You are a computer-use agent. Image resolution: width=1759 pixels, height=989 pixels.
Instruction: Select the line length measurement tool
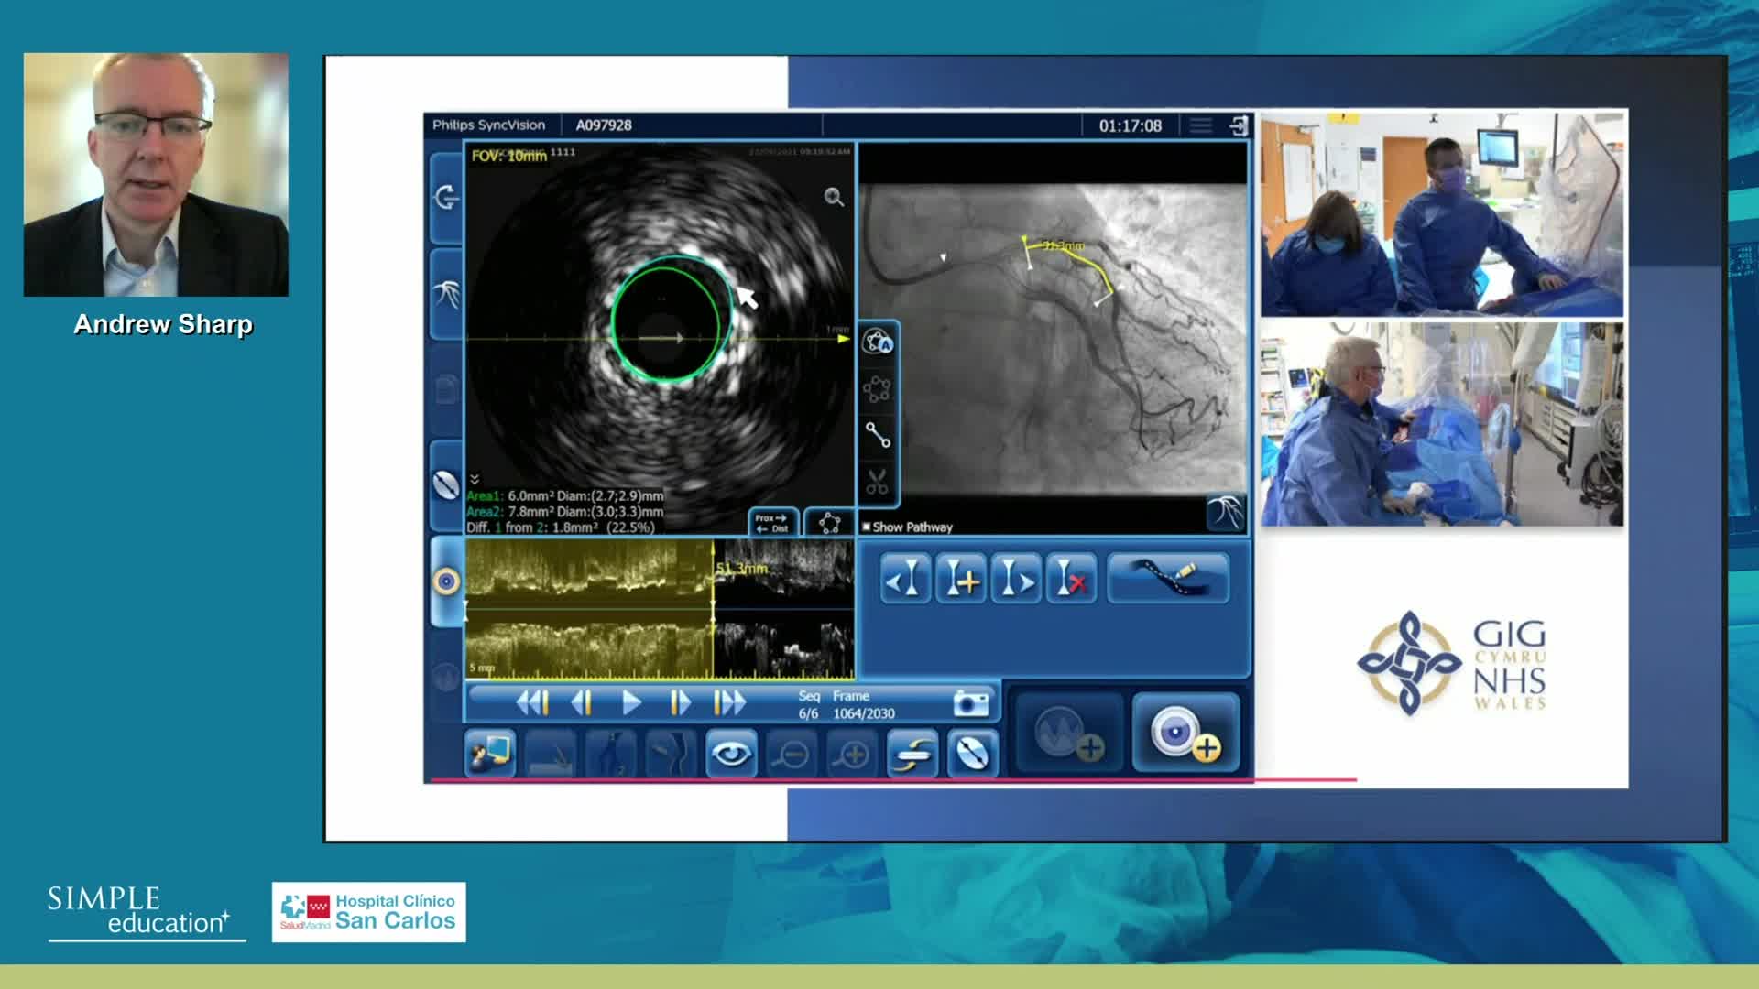878,436
